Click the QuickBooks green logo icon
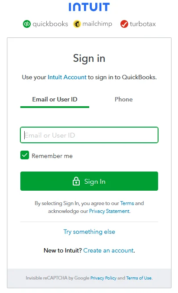The image size is (178, 293). pos(27,24)
